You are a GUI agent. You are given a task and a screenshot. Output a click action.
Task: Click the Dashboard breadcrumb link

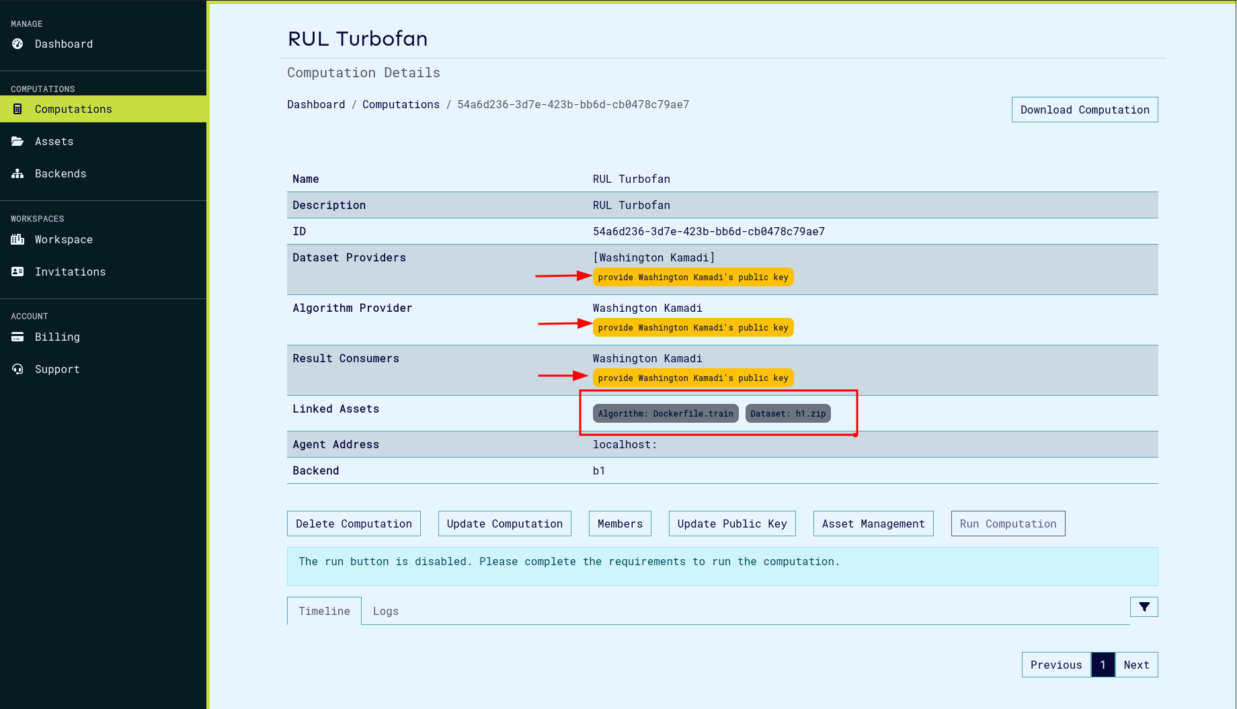coord(316,104)
